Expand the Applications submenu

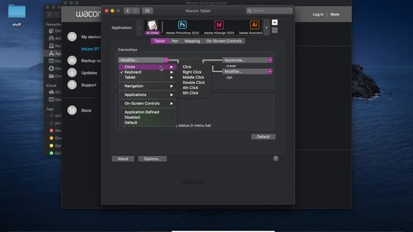tap(148, 95)
